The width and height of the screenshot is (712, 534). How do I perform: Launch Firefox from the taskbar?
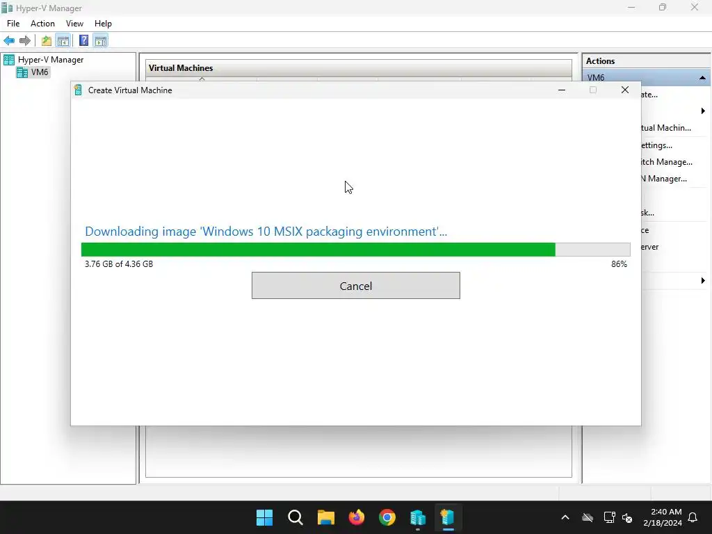(357, 517)
